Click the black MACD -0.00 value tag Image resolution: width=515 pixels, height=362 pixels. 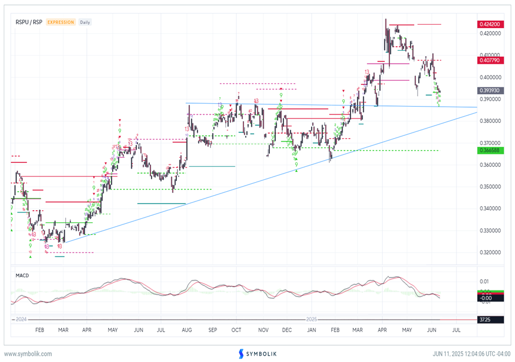click(x=486, y=297)
